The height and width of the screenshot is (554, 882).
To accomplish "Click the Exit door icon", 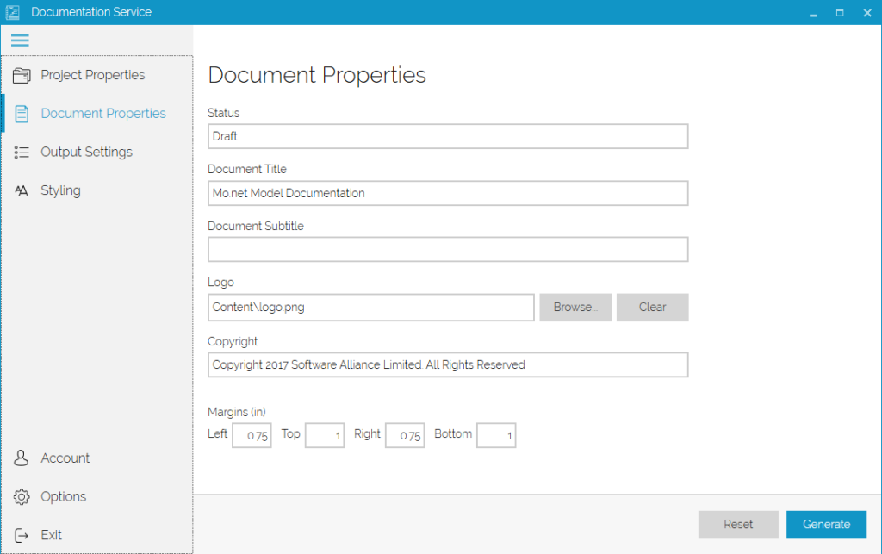I will [22, 535].
